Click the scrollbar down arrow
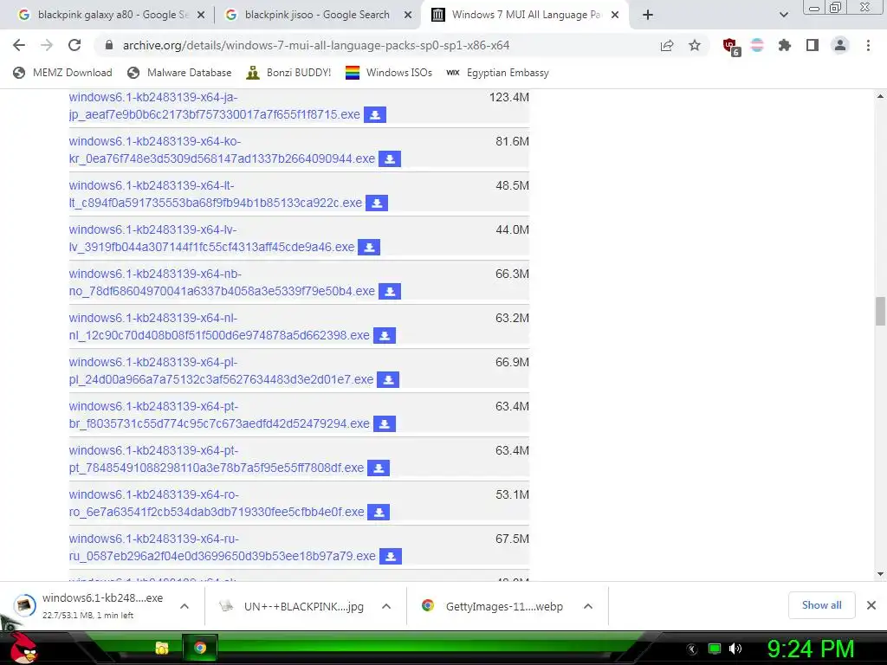 coord(880,575)
